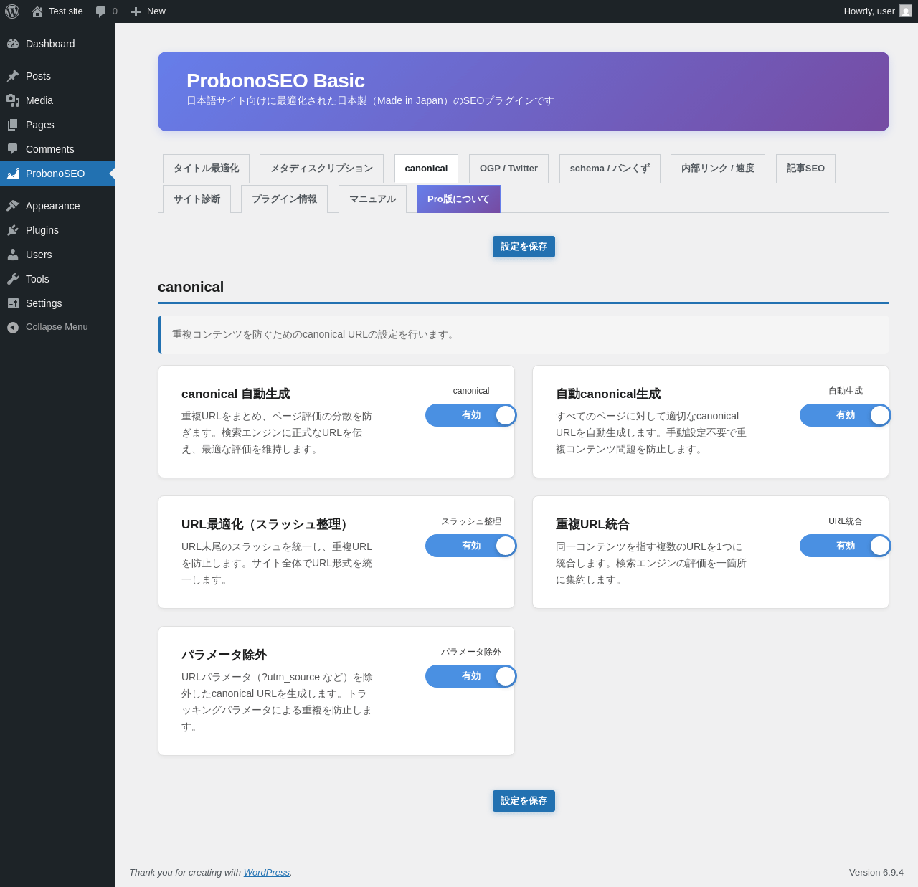
Task: Click the Test site home icon
Action: [37, 11]
